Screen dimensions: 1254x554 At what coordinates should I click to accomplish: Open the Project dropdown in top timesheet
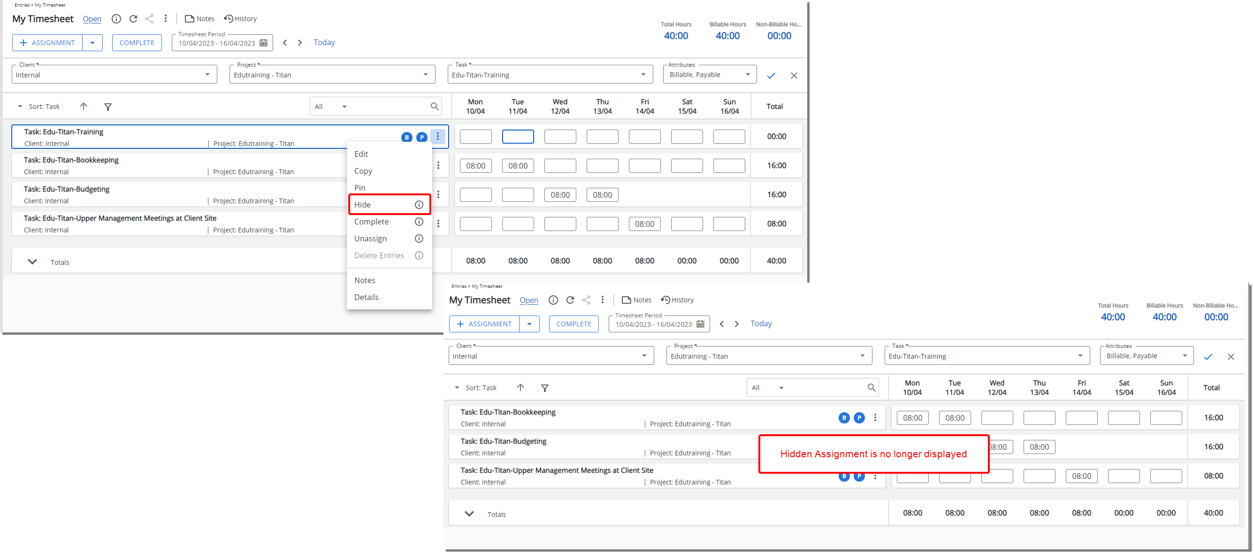pyautogui.click(x=332, y=75)
